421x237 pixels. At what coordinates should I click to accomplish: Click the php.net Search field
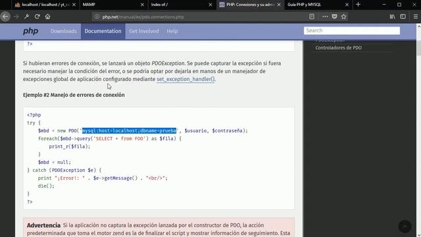[x=352, y=31]
